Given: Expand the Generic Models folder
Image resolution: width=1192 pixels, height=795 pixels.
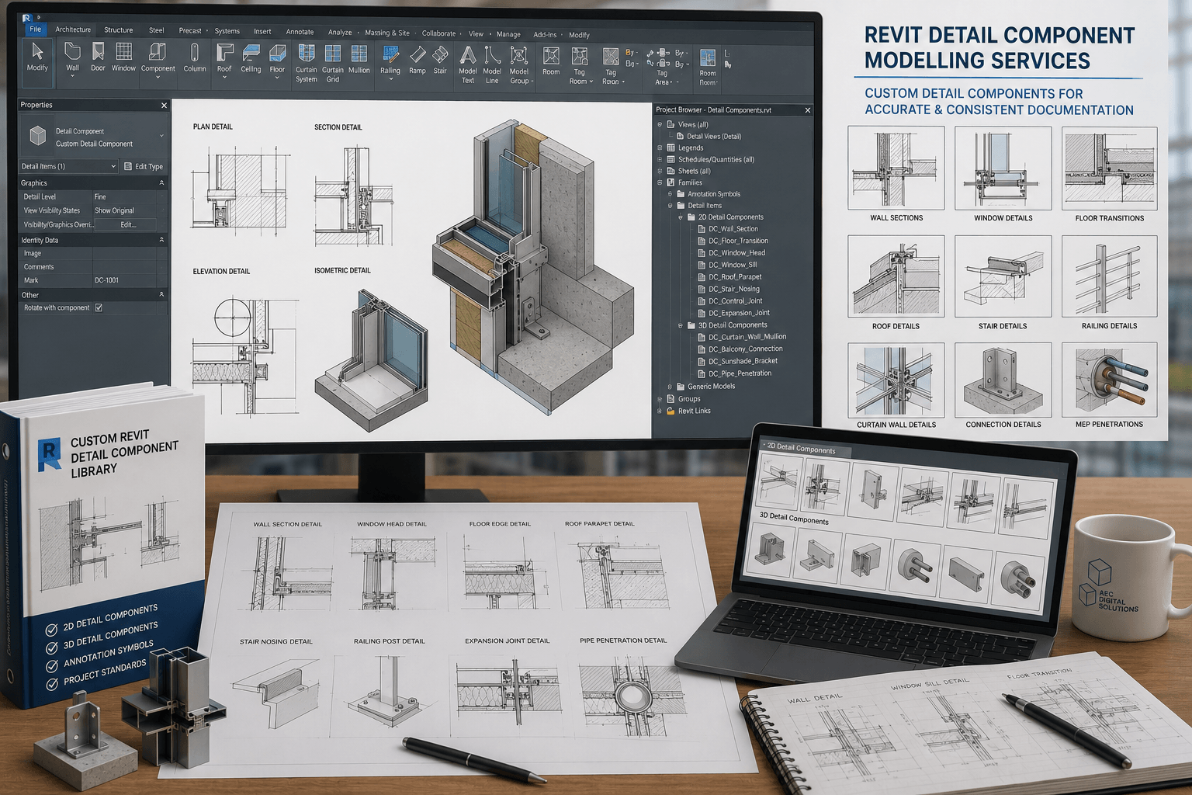Looking at the screenshot, I should coord(670,387).
